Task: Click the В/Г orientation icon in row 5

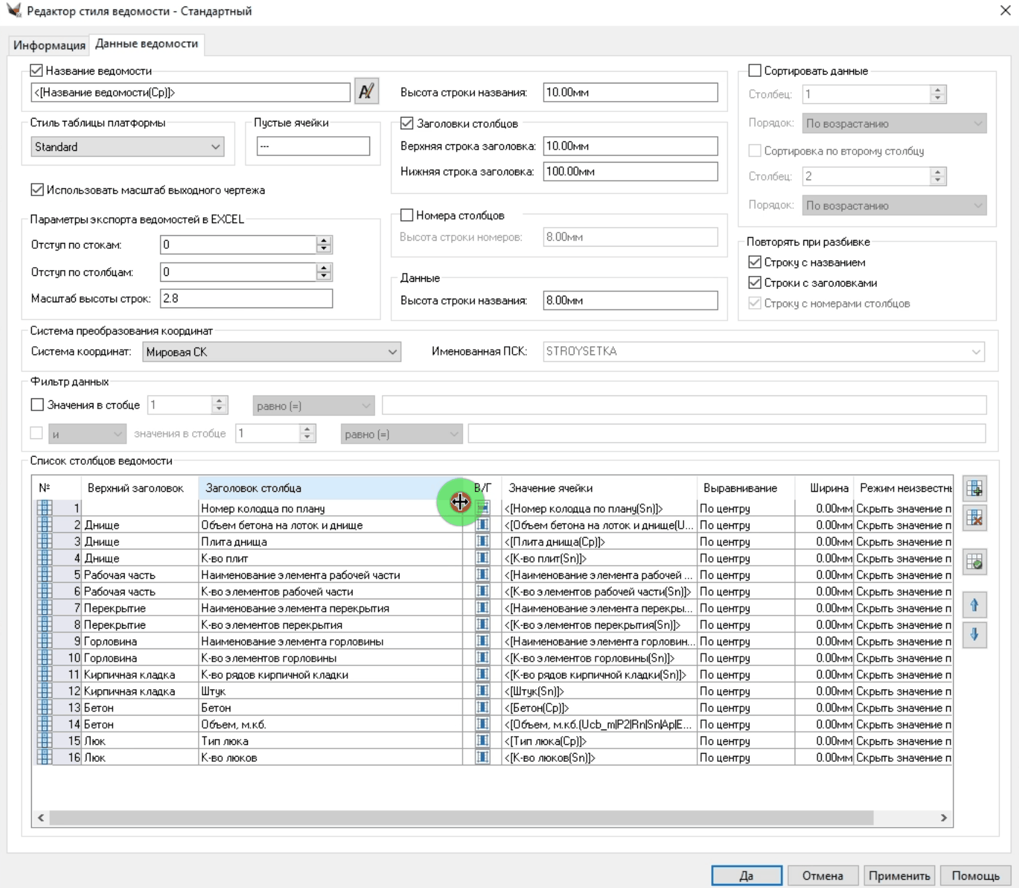Action: [482, 575]
